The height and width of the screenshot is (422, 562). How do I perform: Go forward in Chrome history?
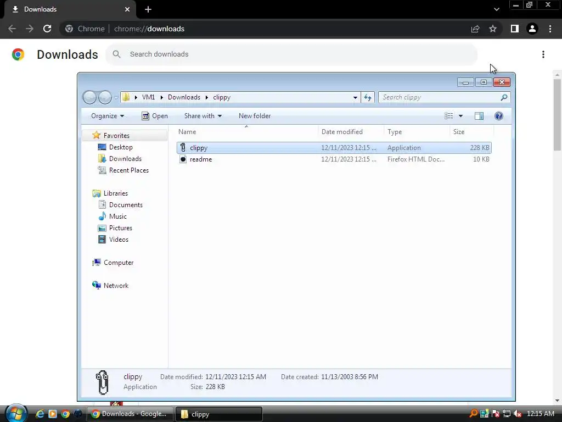tap(30, 29)
